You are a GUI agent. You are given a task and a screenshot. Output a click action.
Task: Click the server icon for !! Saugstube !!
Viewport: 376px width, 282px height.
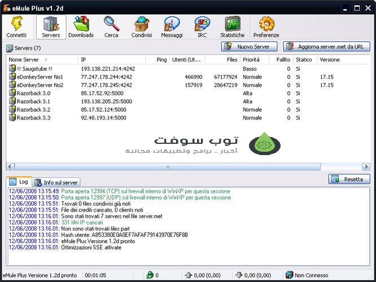coord(12,68)
